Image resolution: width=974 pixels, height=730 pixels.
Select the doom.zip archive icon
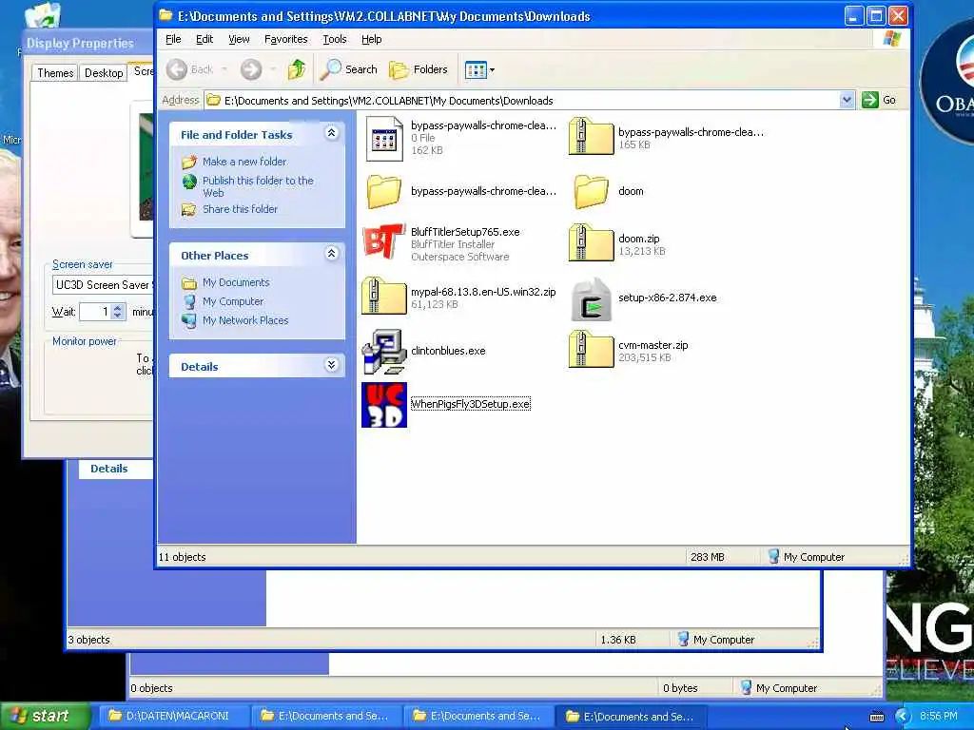[x=591, y=243]
